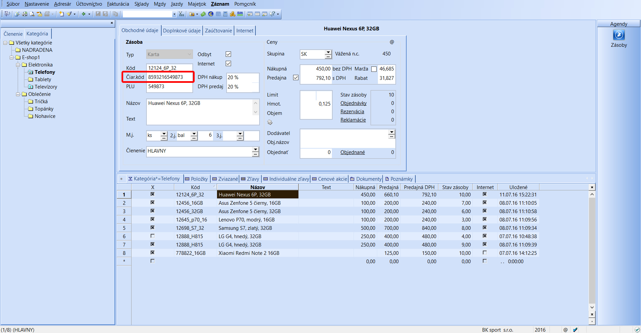Open the Sklady menu
This screenshot has width=641, height=333.
pyautogui.click(x=142, y=4)
